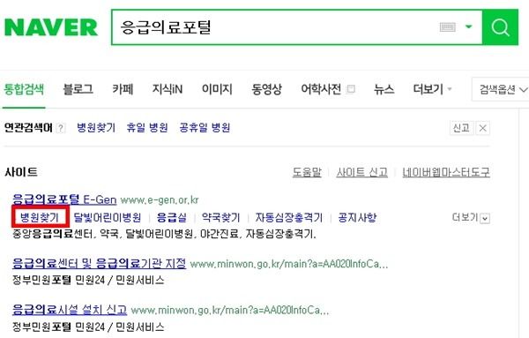Switch to the 동영상 tab
Image resolution: width=529 pixels, height=338 pixels.
(266, 89)
